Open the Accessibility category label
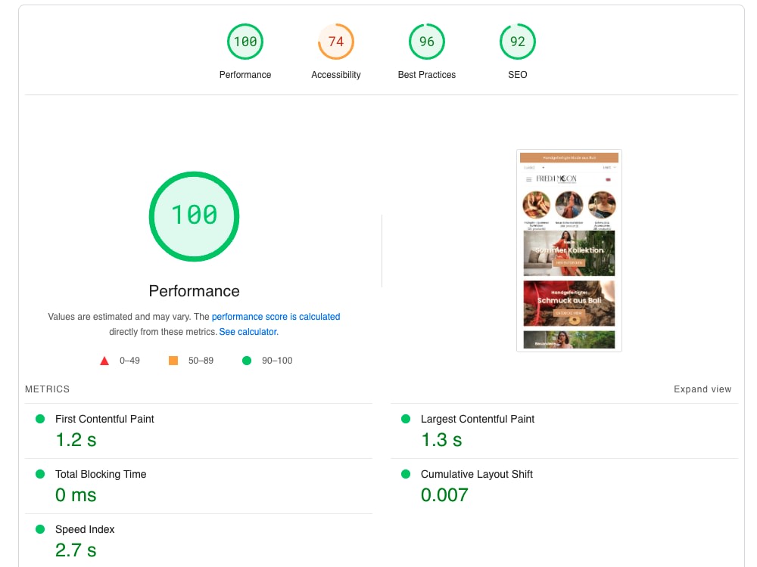 (x=336, y=75)
